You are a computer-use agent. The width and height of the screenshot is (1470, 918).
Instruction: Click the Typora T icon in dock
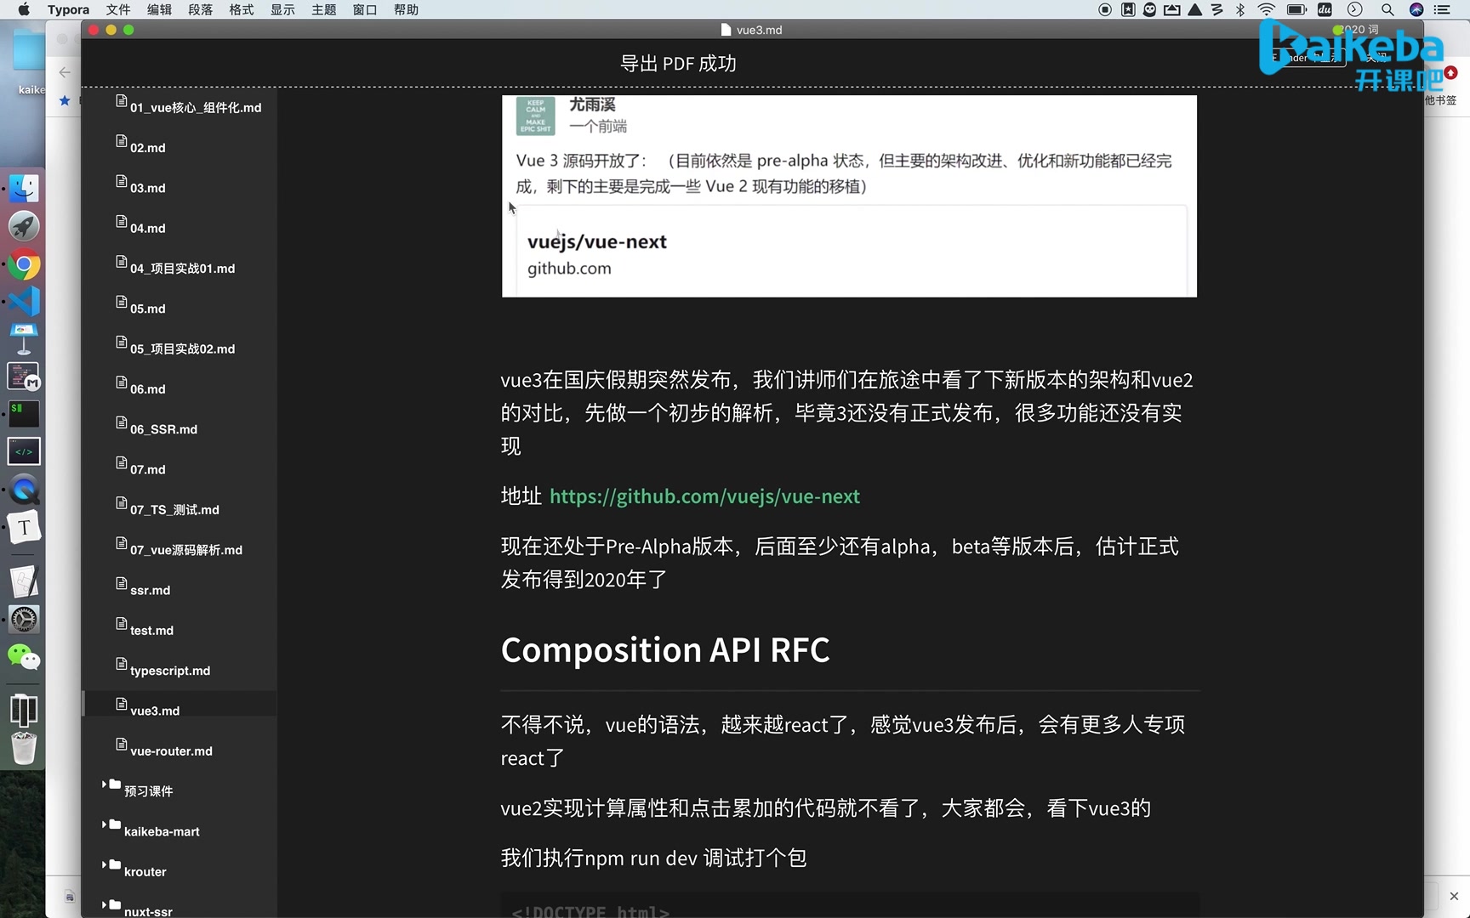click(x=24, y=528)
